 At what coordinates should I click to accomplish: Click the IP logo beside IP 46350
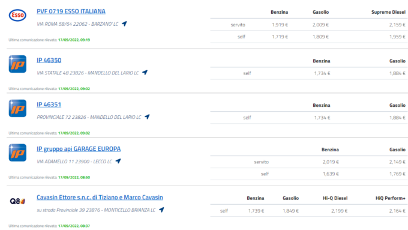(17, 64)
